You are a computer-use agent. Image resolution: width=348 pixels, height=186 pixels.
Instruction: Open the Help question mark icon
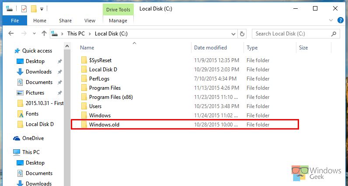[341, 20]
